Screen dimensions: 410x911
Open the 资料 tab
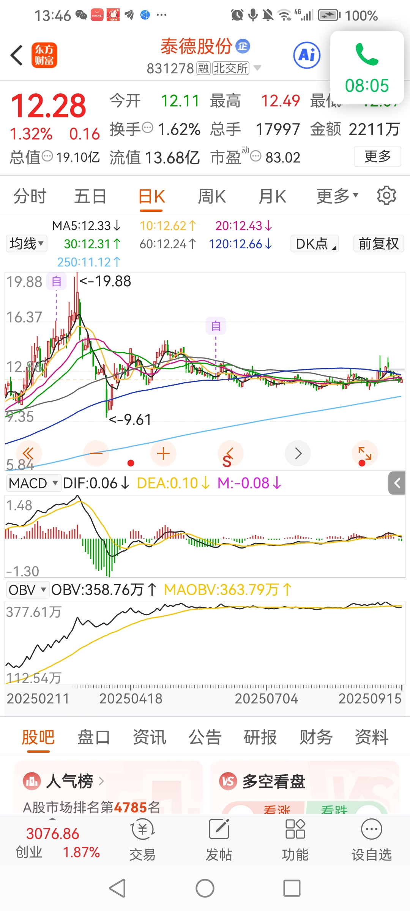pyautogui.click(x=372, y=738)
